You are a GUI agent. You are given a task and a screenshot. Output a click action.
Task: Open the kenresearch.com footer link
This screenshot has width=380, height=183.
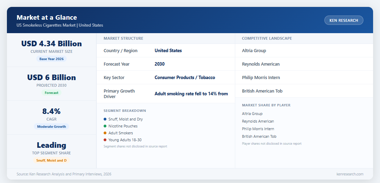[350, 174]
